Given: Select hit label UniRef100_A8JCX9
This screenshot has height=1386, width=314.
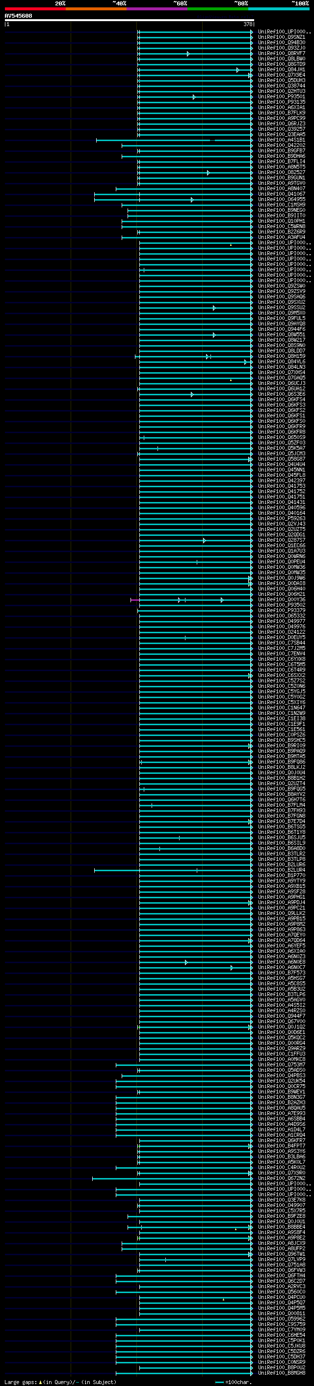Looking at the screenshot, I should (x=281, y=1243).
